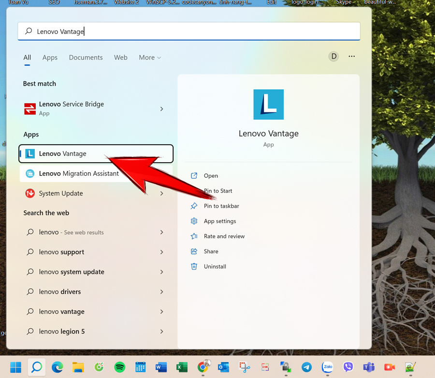The image size is (435, 378).
Task: Click the Pin to taskbar pin icon
Action: [194, 206]
